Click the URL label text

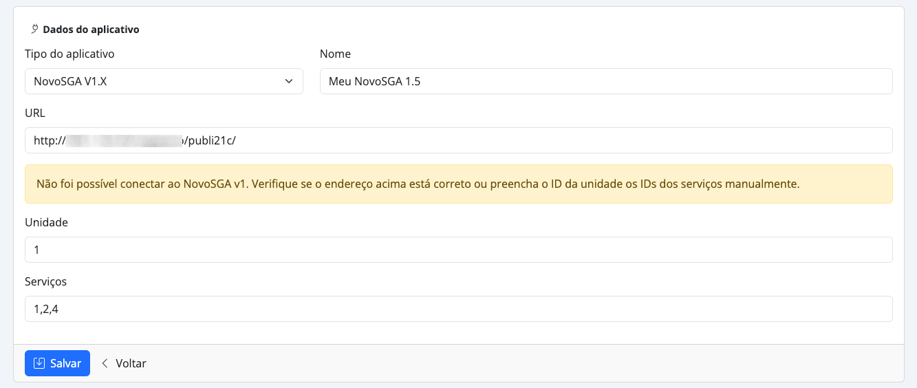click(x=34, y=113)
